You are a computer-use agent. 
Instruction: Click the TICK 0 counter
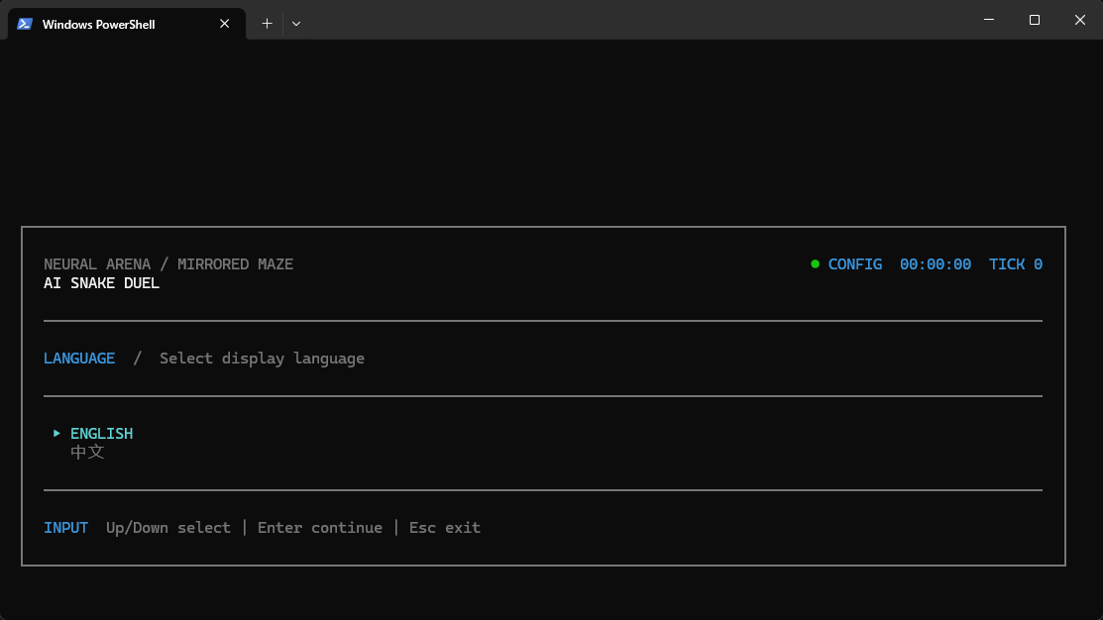(1015, 264)
